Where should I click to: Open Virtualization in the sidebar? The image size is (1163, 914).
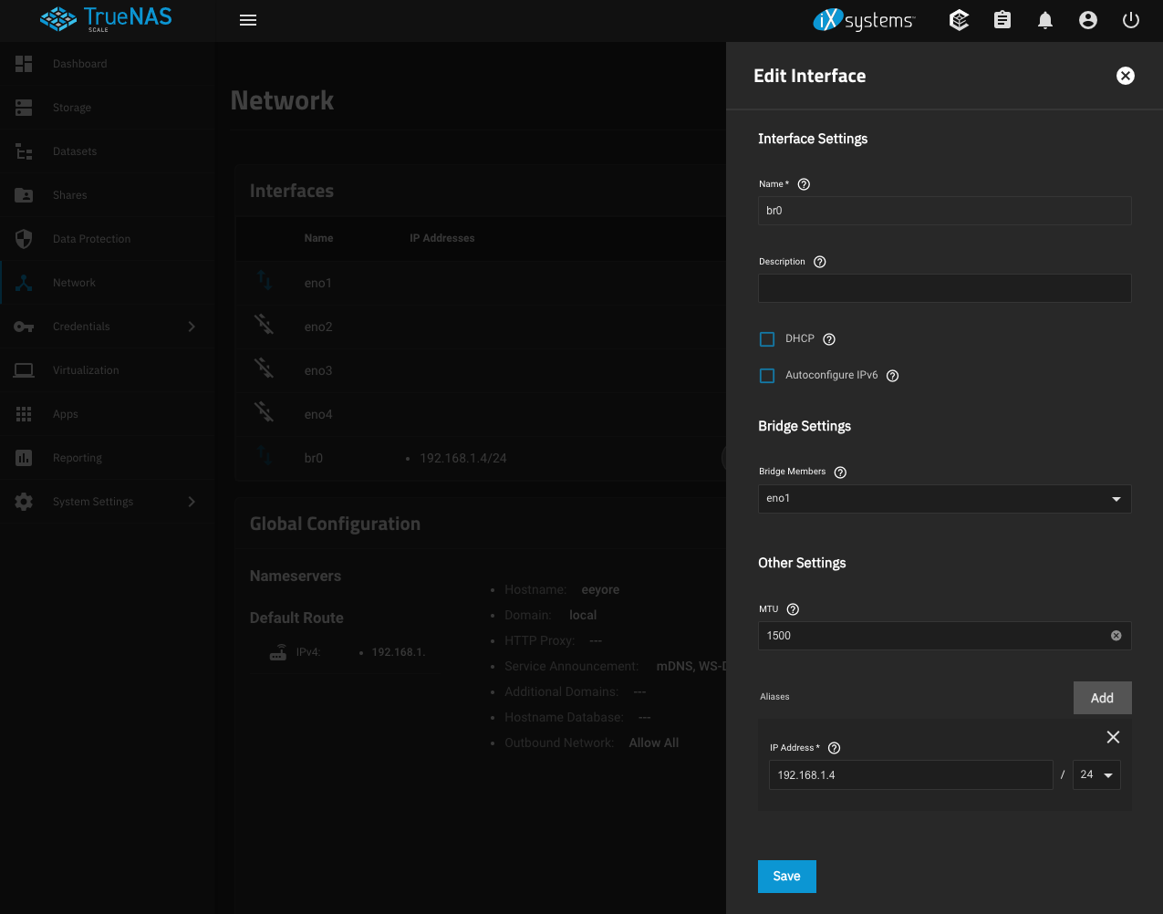pyautogui.click(x=108, y=370)
